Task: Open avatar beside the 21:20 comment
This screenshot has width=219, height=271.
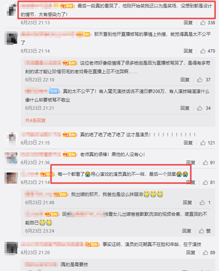Action: pyautogui.click(x=11, y=248)
